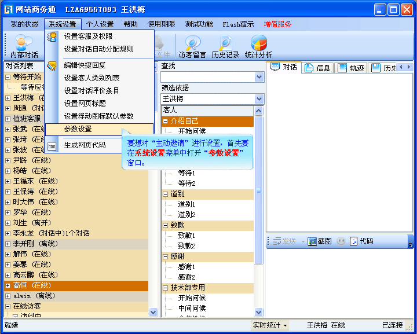Switch to the 信息 tab
417x334 pixels.
tap(317, 68)
